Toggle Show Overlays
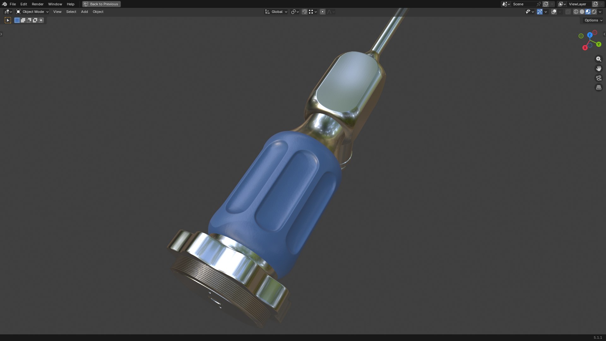Image resolution: width=606 pixels, height=341 pixels. [x=554, y=12]
